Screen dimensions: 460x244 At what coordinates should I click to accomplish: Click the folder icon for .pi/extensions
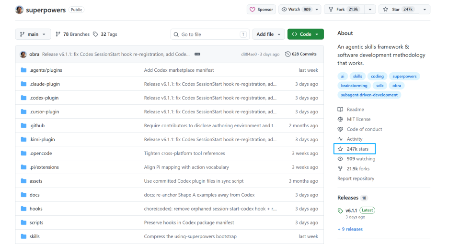[x=24, y=167]
